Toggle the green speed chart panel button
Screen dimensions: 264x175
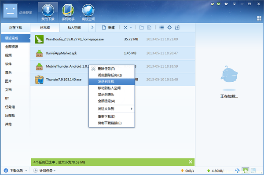(246, 171)
